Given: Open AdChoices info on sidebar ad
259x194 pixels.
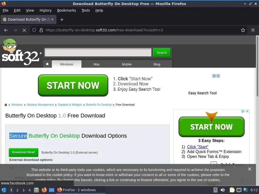Looking at the screenshot, I should 243,111.
